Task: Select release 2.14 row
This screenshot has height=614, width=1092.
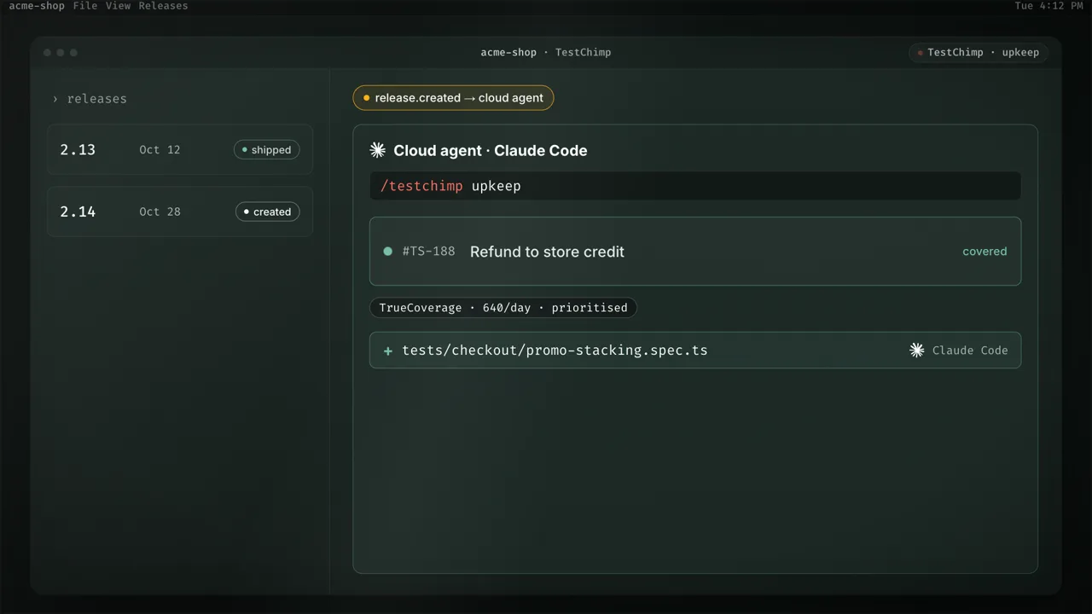Action: [x=180, y=211]
